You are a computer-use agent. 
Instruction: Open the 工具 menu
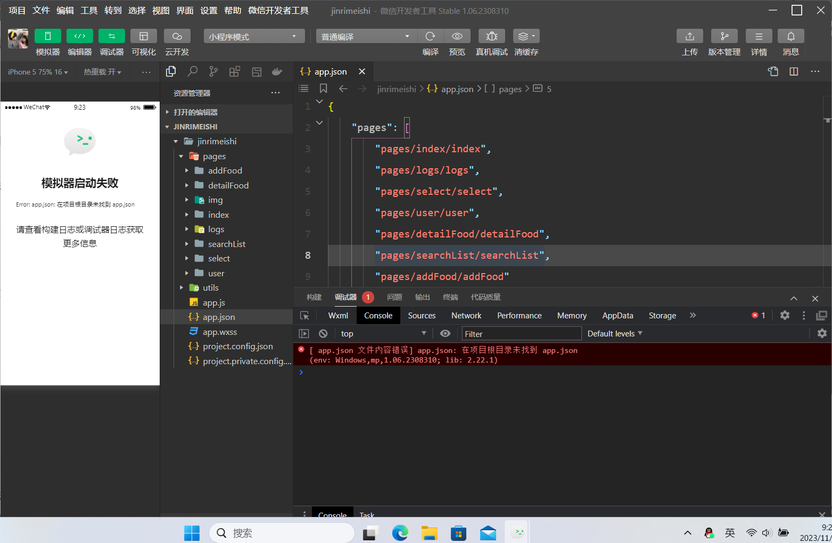[x=89, y=11]
